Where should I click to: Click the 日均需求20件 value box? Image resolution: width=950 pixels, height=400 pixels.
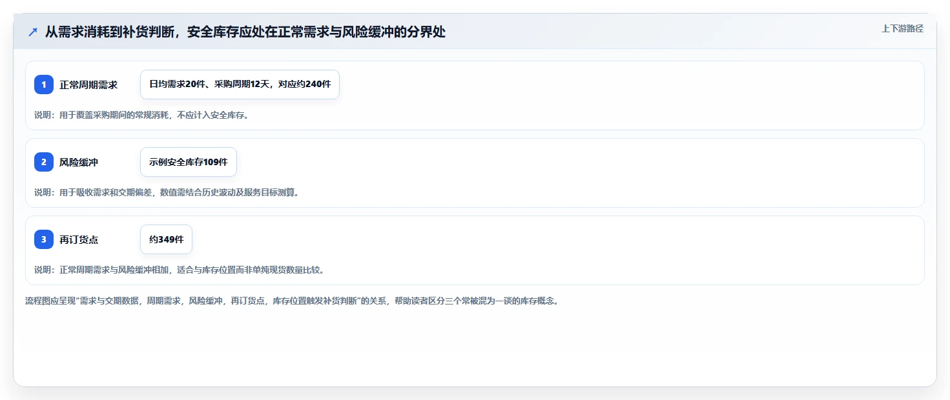240,85
